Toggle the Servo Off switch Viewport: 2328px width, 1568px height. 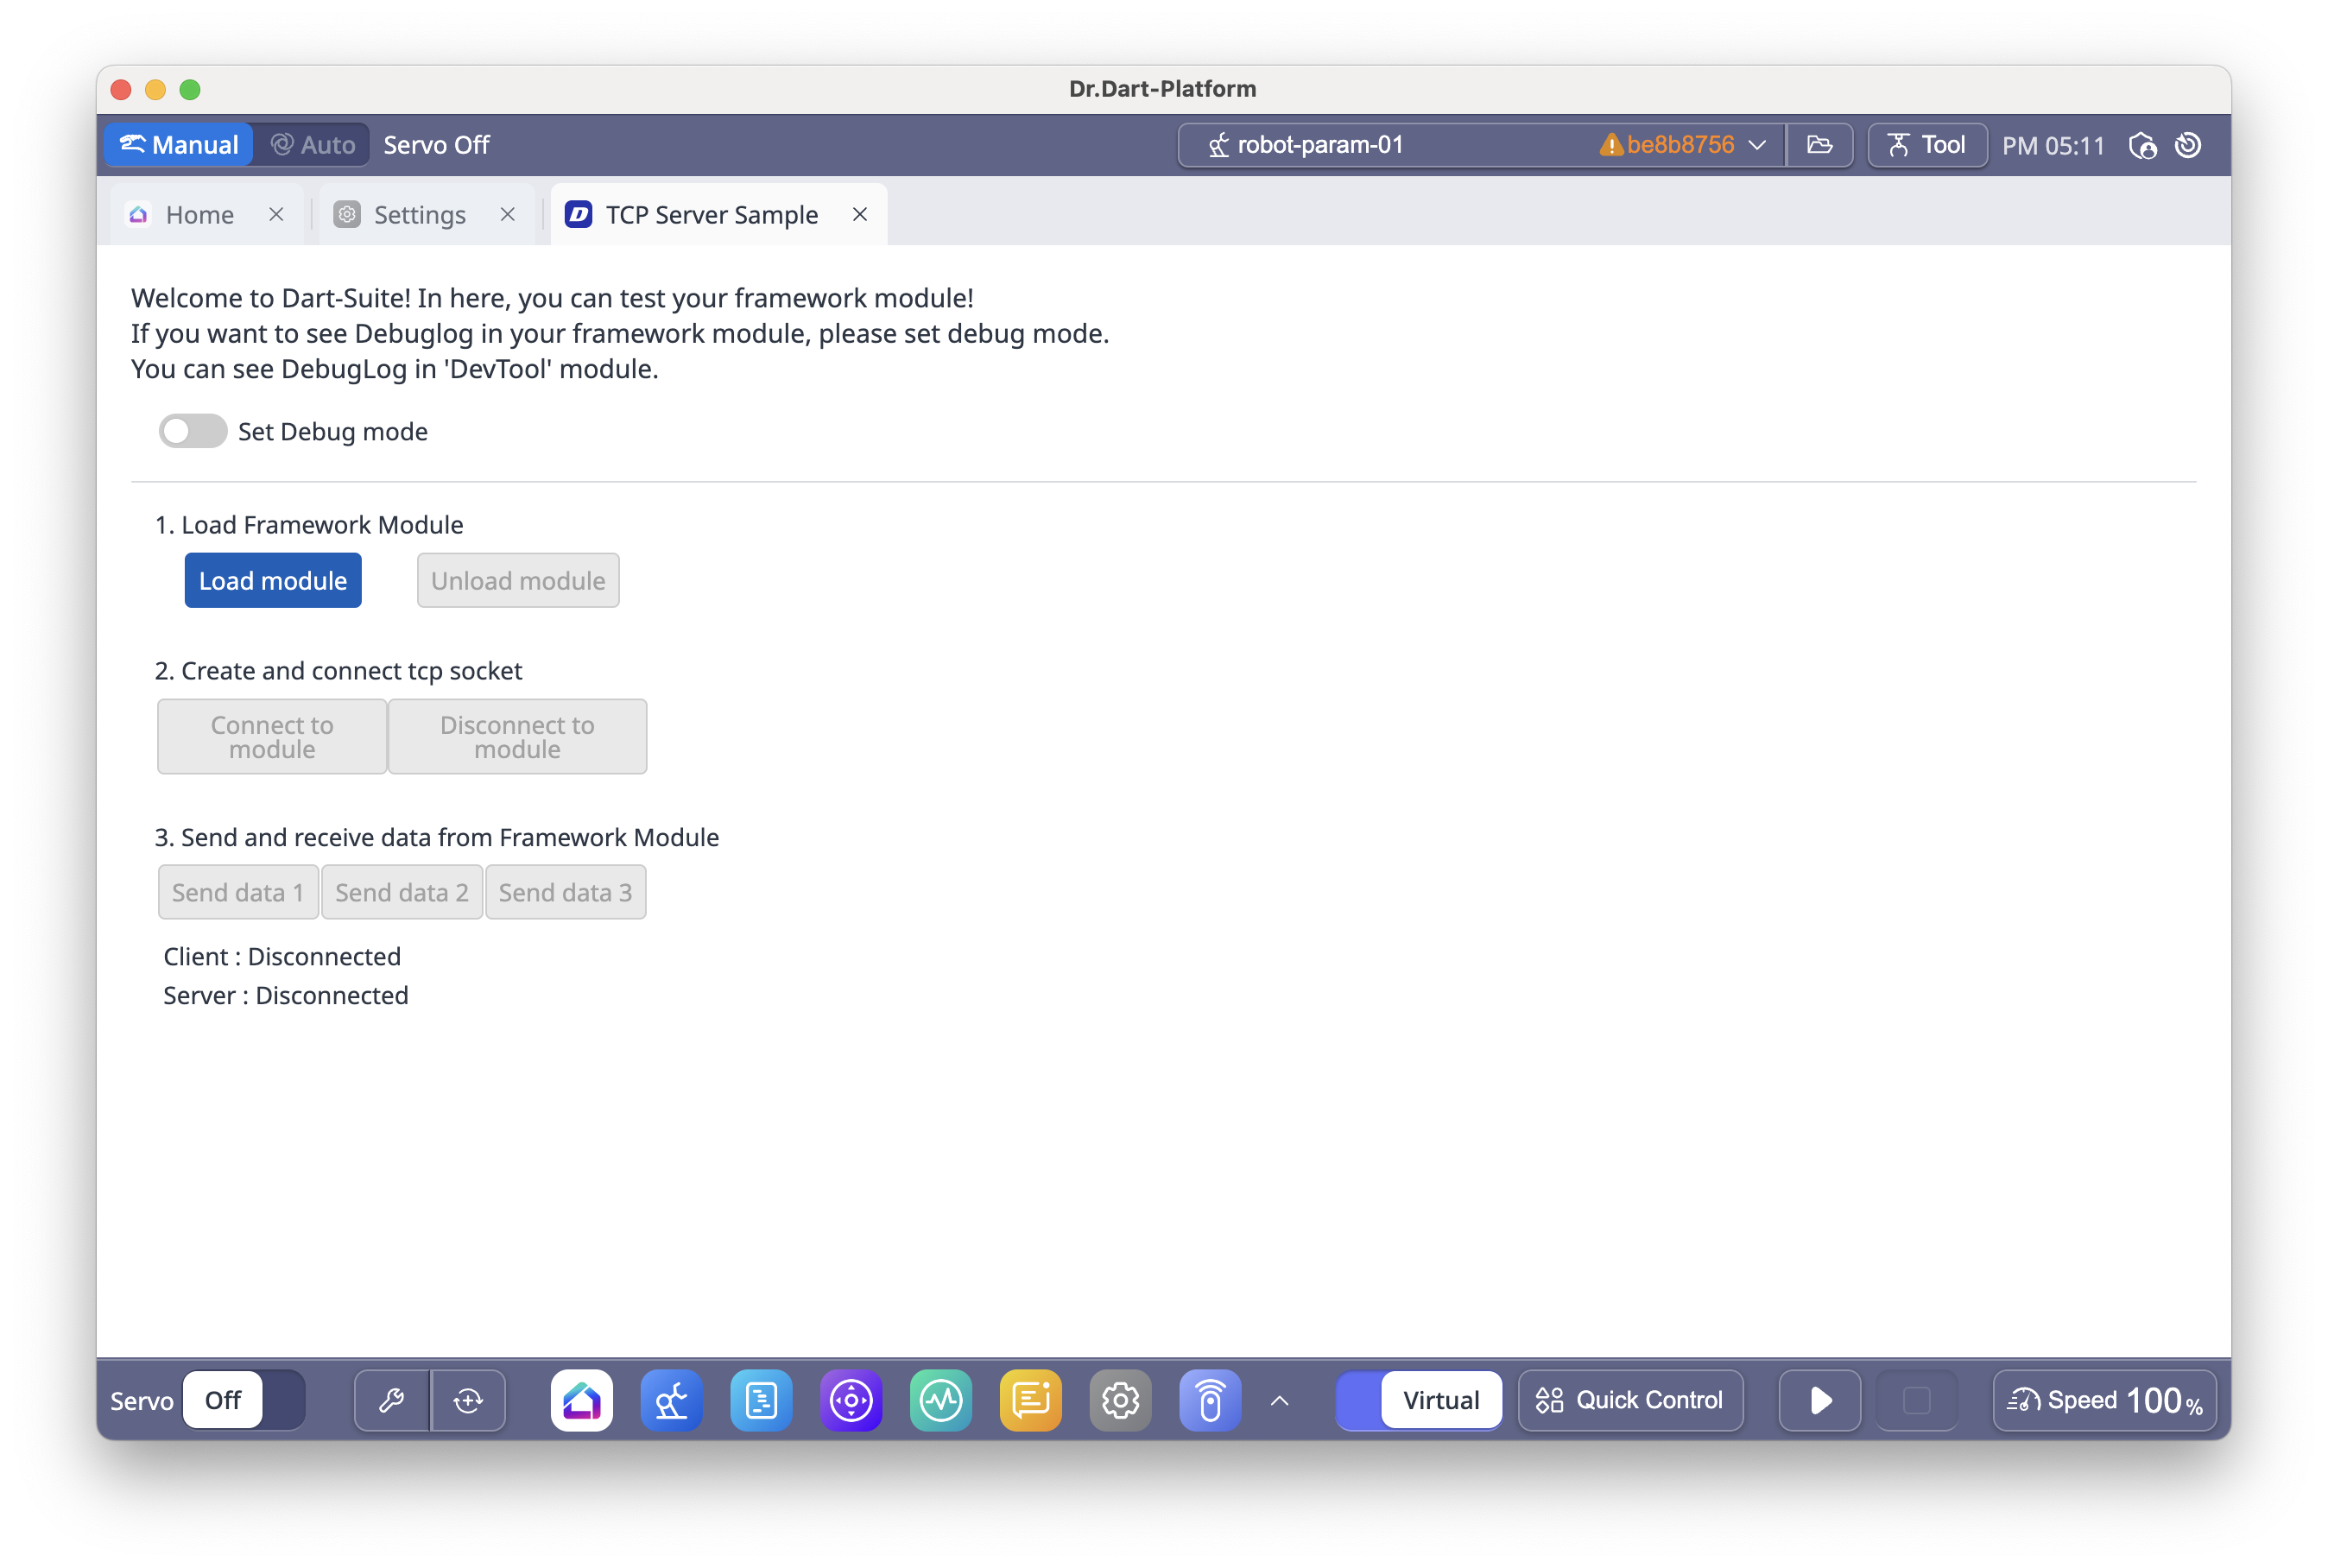(243, 1400)
